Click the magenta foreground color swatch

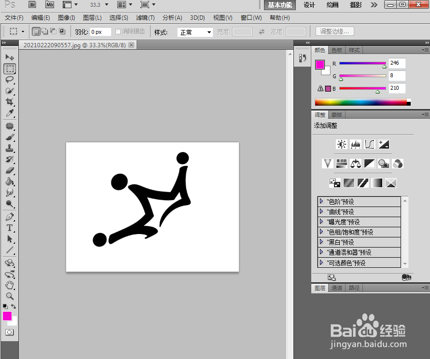pos(7,316)
